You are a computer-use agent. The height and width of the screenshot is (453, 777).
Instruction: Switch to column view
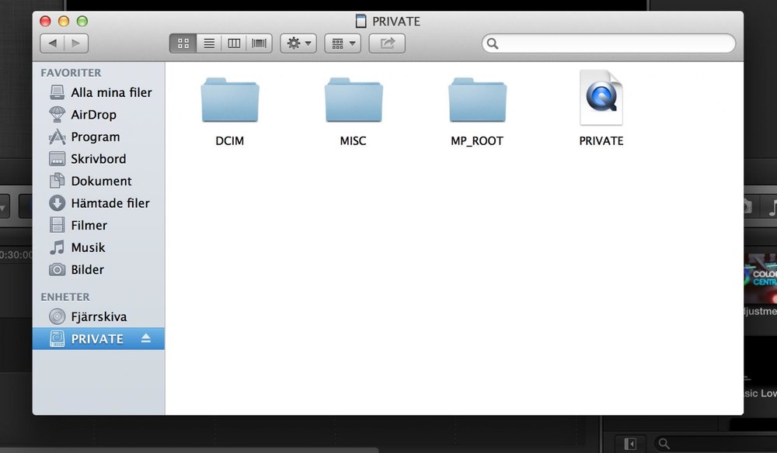click(233, 43)
